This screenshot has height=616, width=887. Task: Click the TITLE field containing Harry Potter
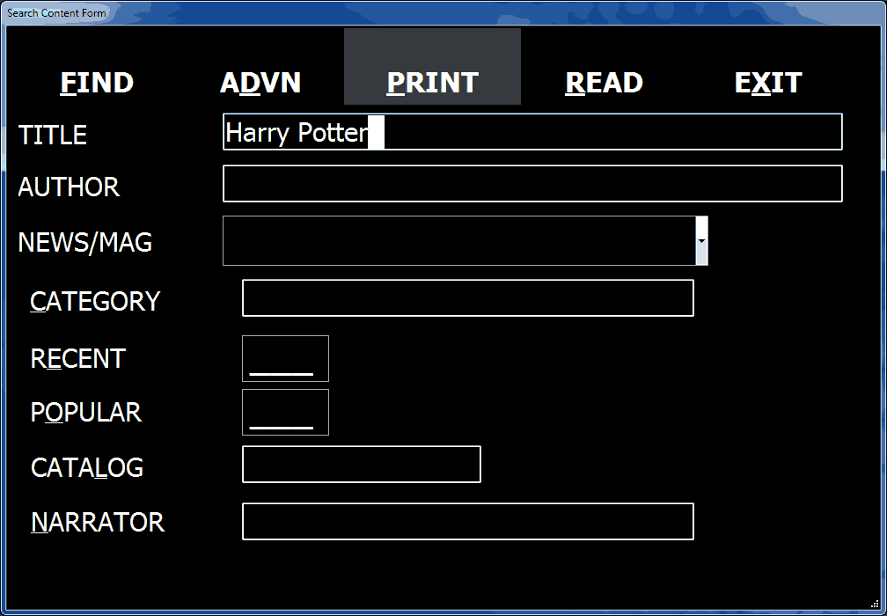[531, 132]
